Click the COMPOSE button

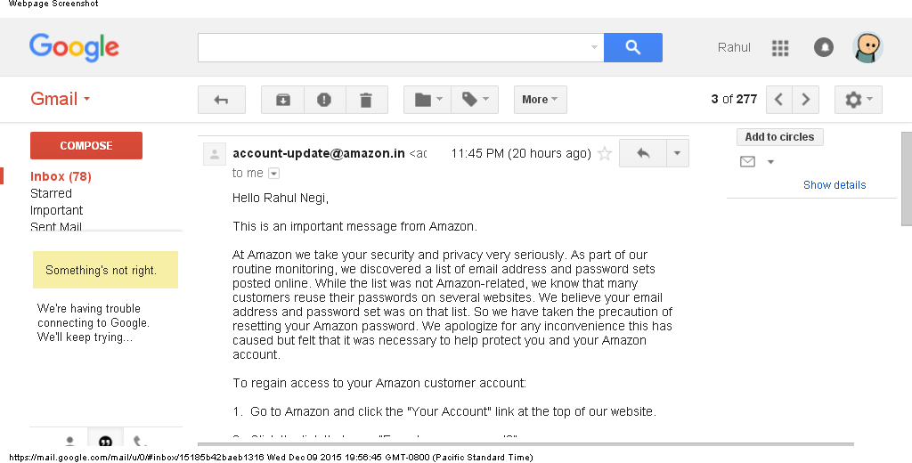pyautogui.click(x=86, y=145)
